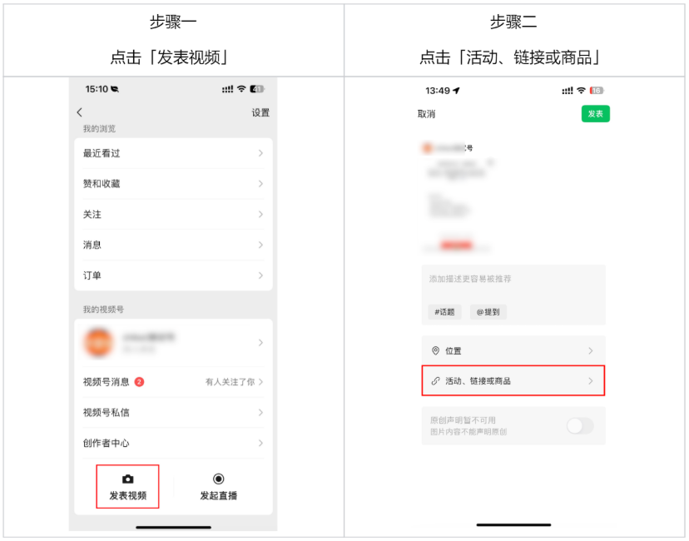Open the 位置 row chevron

591,350
